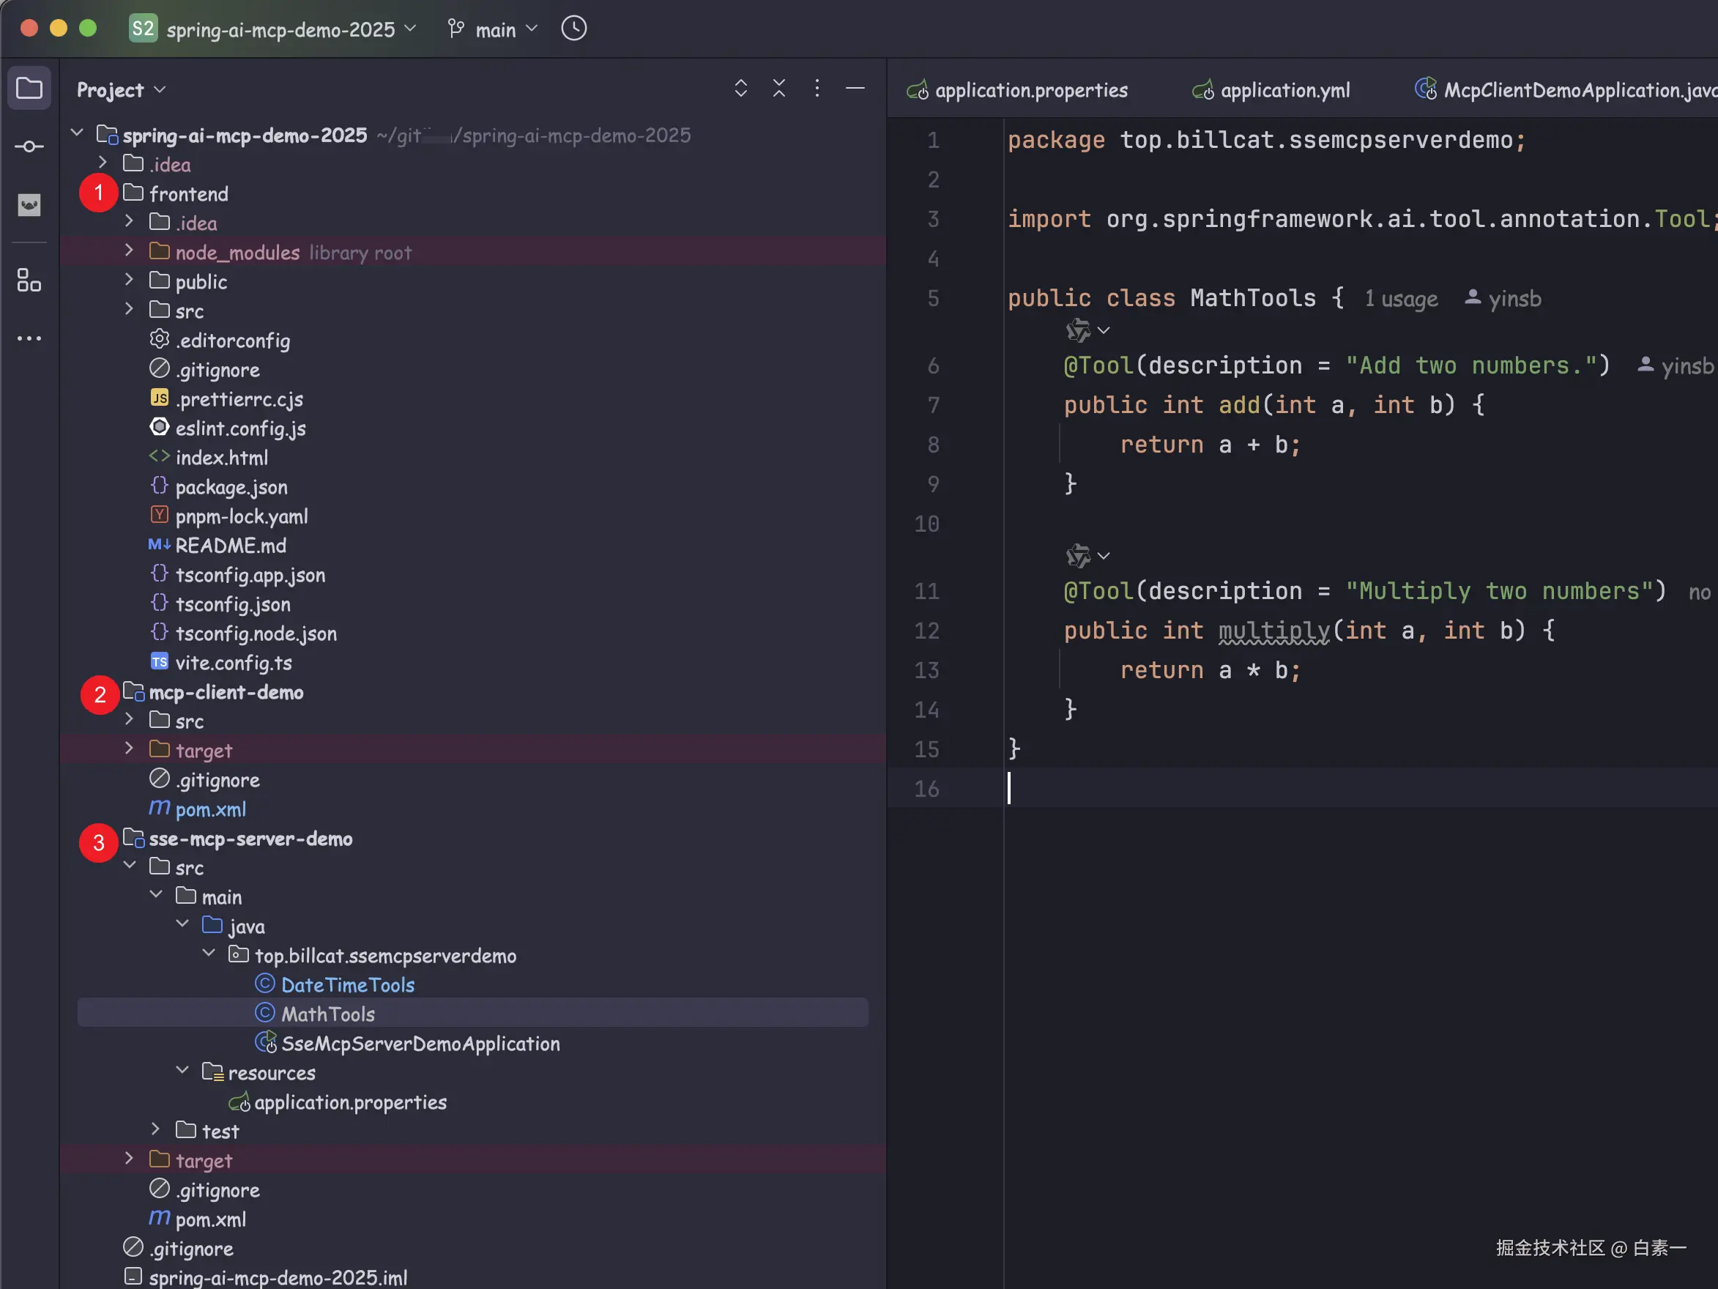Open Project panel options kebab menu
This screenshot has width=1718, height=1289.
point(817,89)
